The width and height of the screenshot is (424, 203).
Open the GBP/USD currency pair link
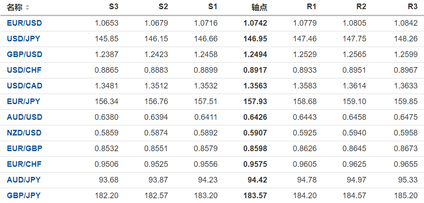pyautogui.click(x=24, y=54)
